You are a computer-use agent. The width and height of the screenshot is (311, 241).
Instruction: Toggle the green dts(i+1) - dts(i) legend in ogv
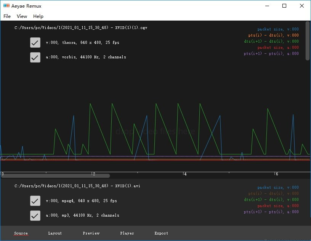(x=271, y=42)
